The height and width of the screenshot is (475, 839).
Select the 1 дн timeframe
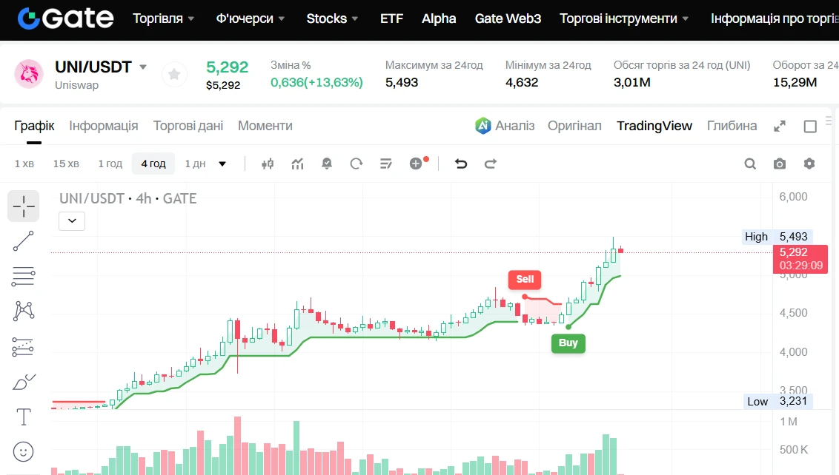(x=195, y=164)
